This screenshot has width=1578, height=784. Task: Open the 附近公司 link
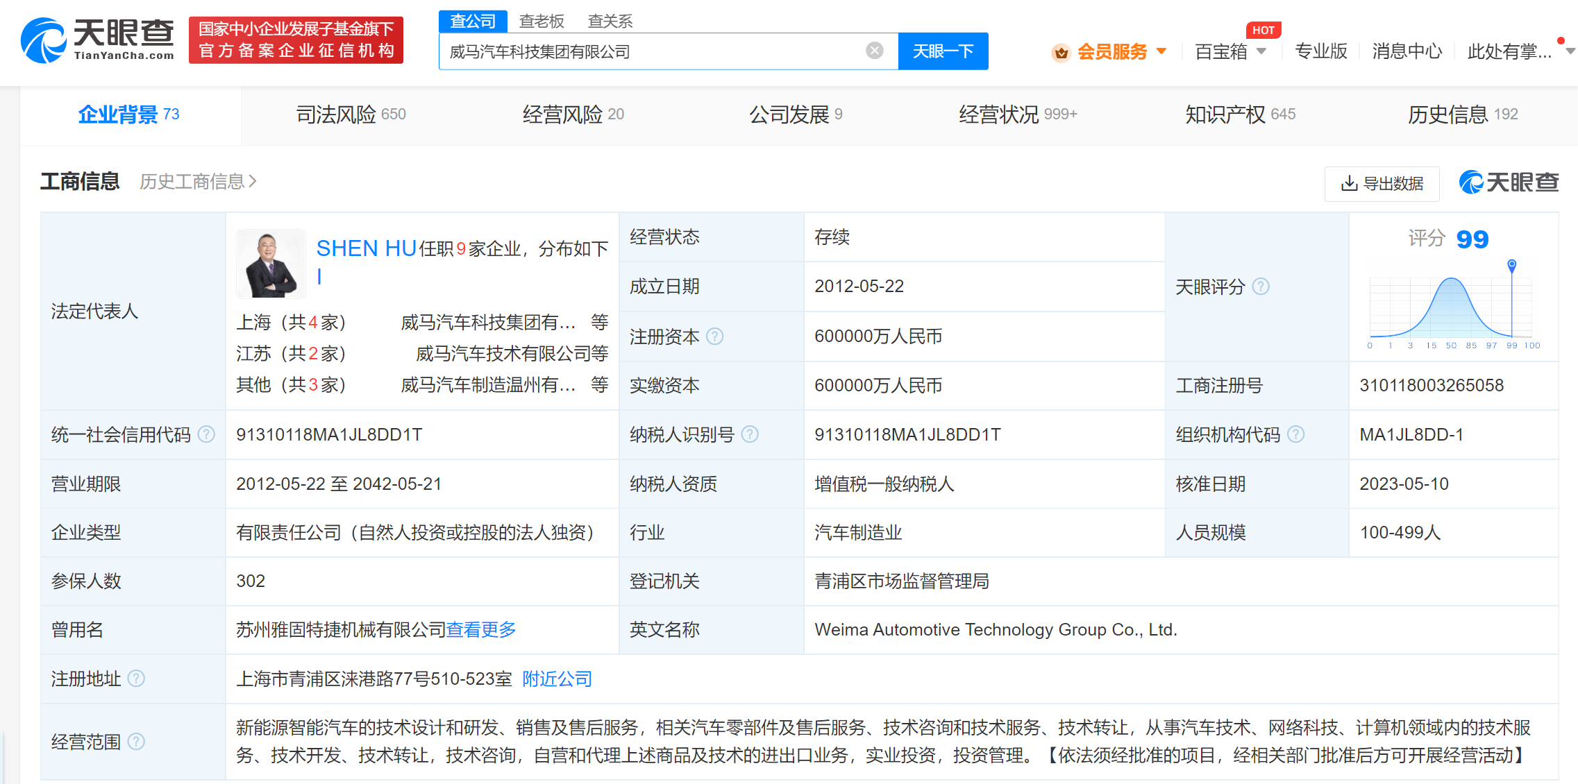[x=557, y=679]
